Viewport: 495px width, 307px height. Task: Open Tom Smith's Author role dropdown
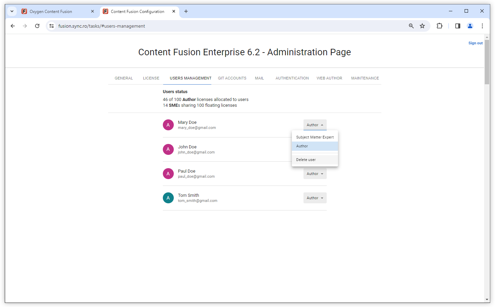point(315,198)
